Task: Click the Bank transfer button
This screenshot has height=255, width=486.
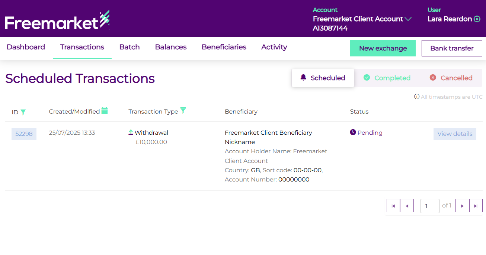Action: pyautogui.click(x=452, y=48)
